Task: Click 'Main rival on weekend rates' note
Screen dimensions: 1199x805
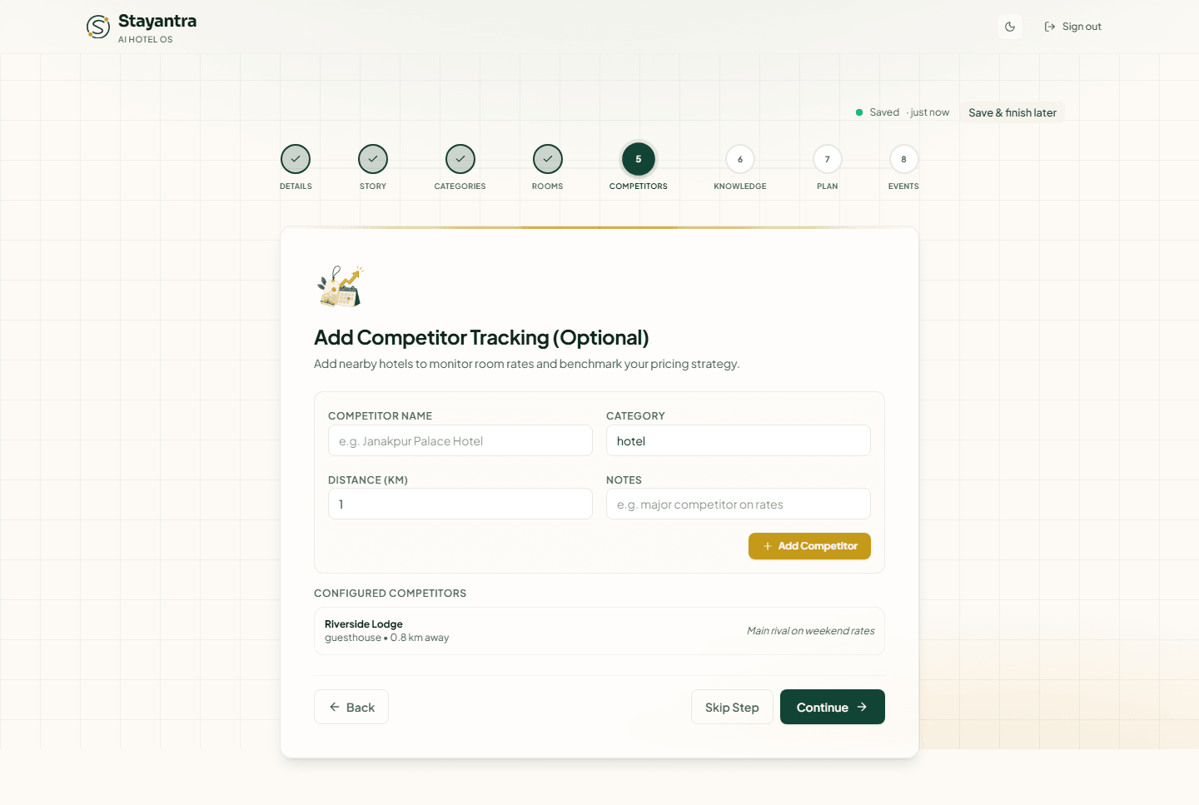Action: click(811, 631)
